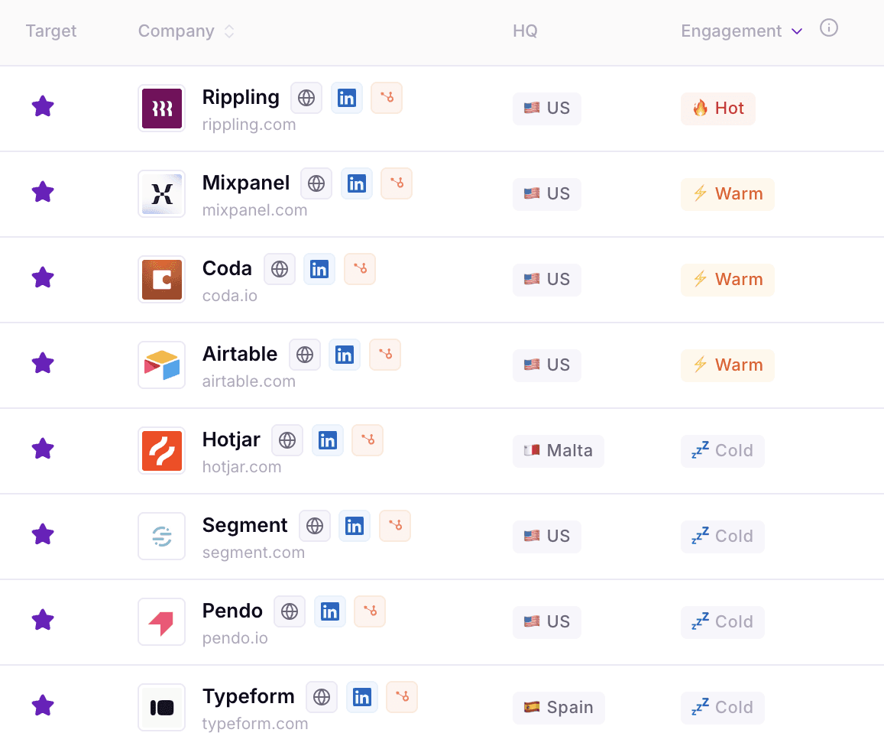Screen dimensions: 884x749
Task: Click the HubSpot icon on the Coda row
Action: click(360, 269)
